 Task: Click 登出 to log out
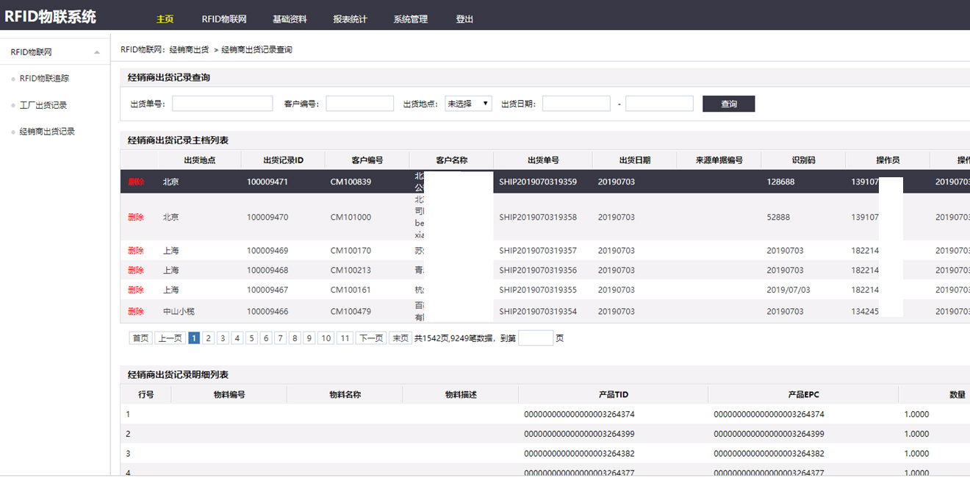(464, 19)
